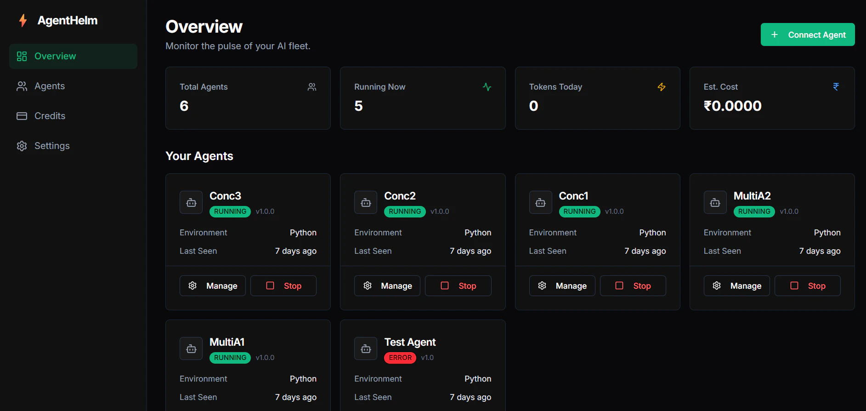Click the users icon on Total Agents card
This screenshot has height=411, width=866.
point(312,87)
